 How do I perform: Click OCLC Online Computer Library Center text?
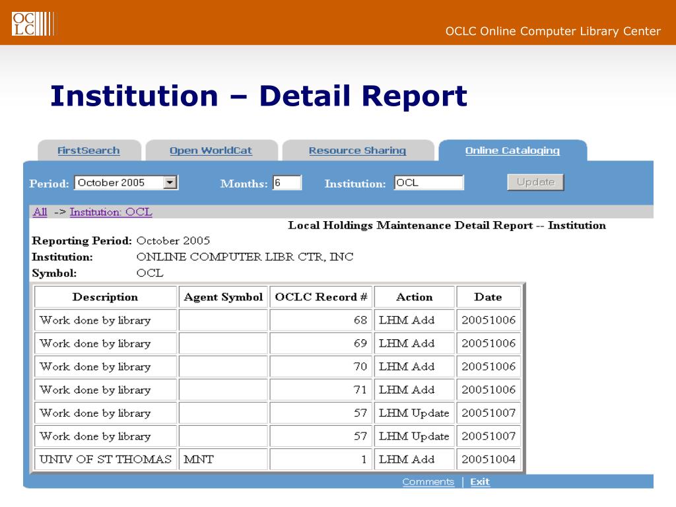click(553, 31)
